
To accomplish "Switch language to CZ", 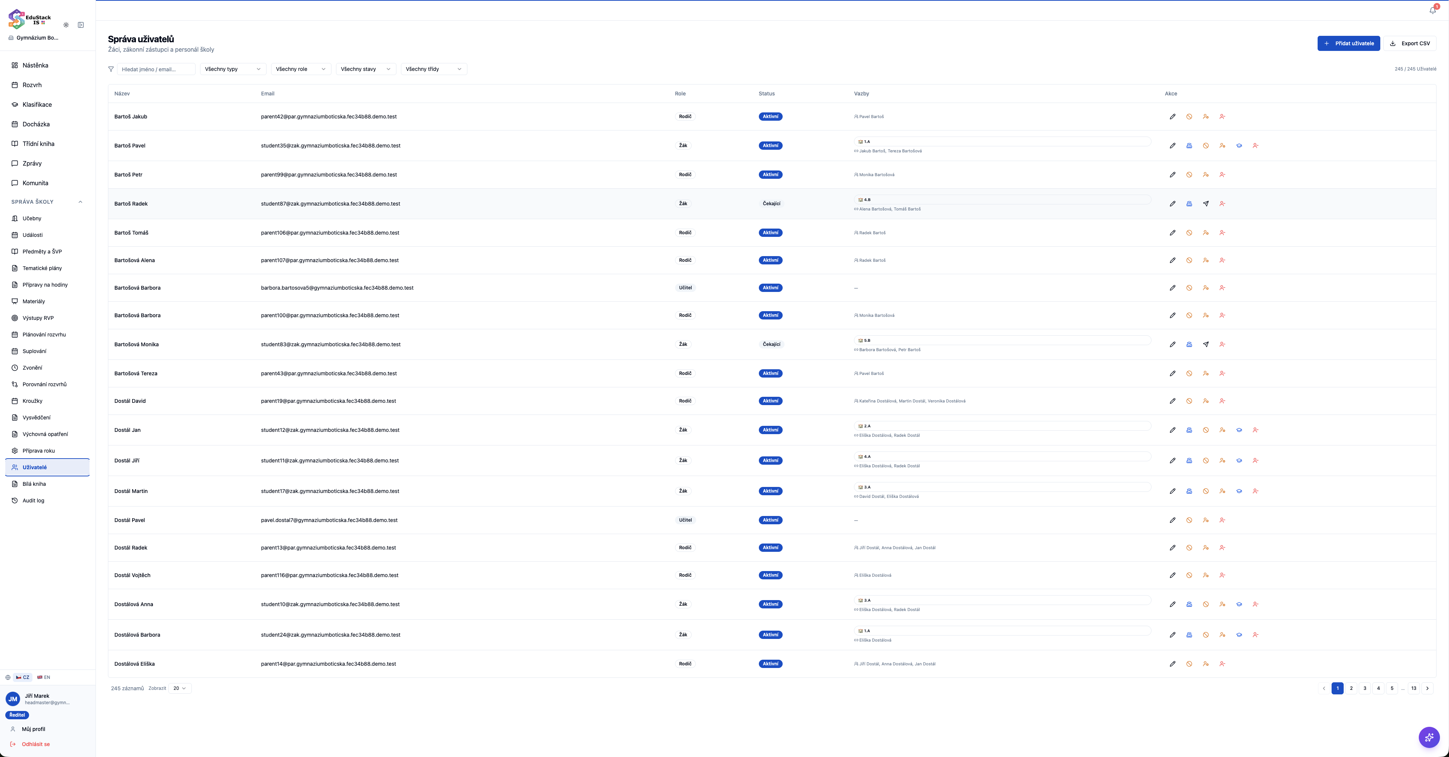I will [23, 677].
